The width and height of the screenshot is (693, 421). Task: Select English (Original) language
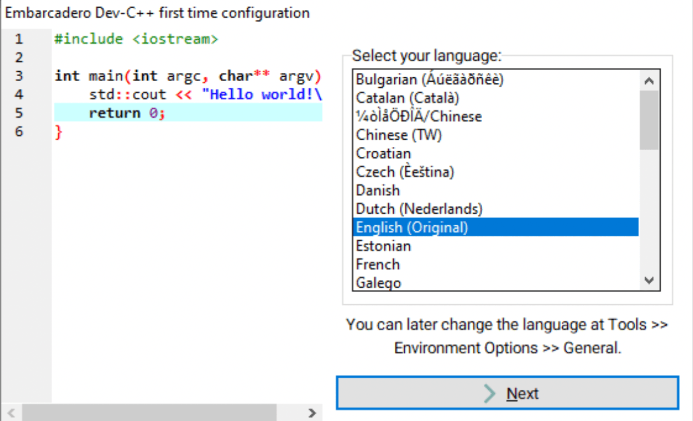[495, 227]
